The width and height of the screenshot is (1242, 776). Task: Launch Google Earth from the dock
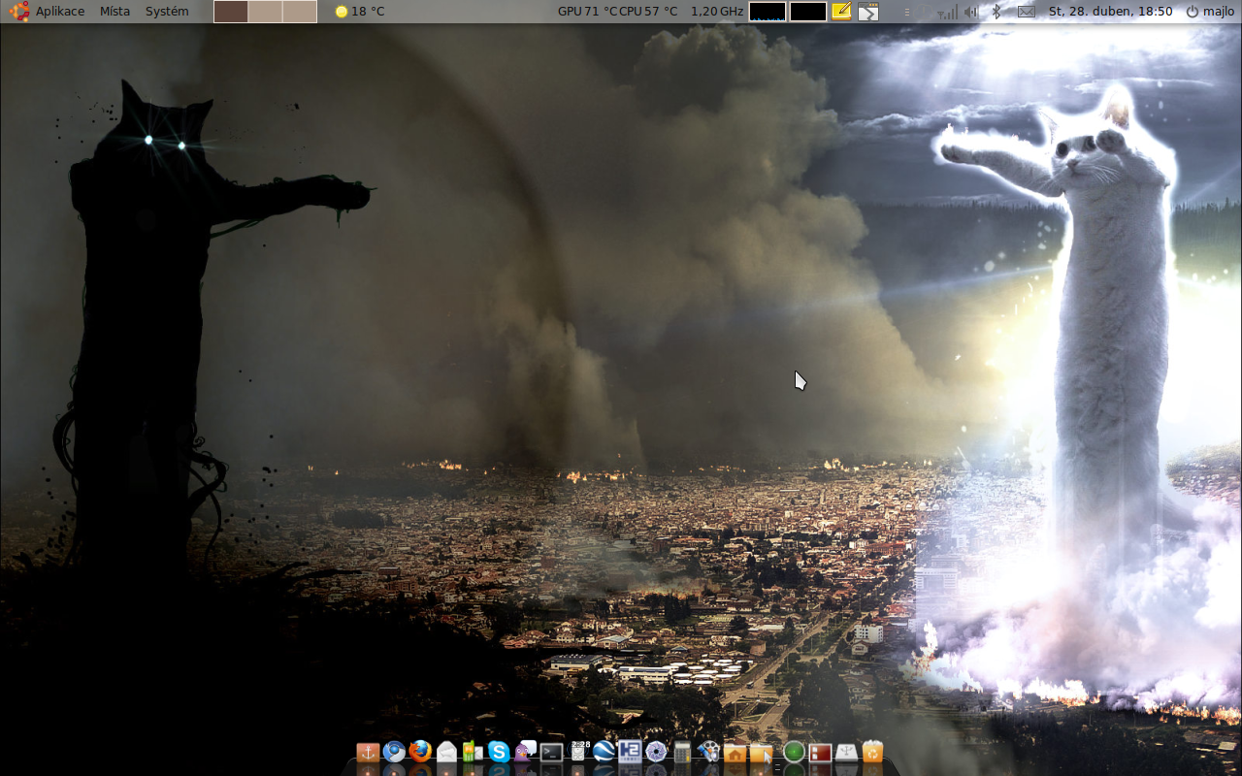pos(605,752)
